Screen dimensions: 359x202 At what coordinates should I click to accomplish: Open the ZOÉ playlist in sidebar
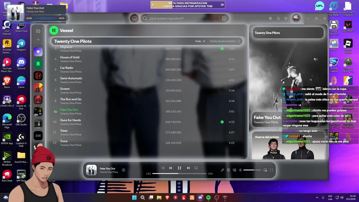[38, 136]
